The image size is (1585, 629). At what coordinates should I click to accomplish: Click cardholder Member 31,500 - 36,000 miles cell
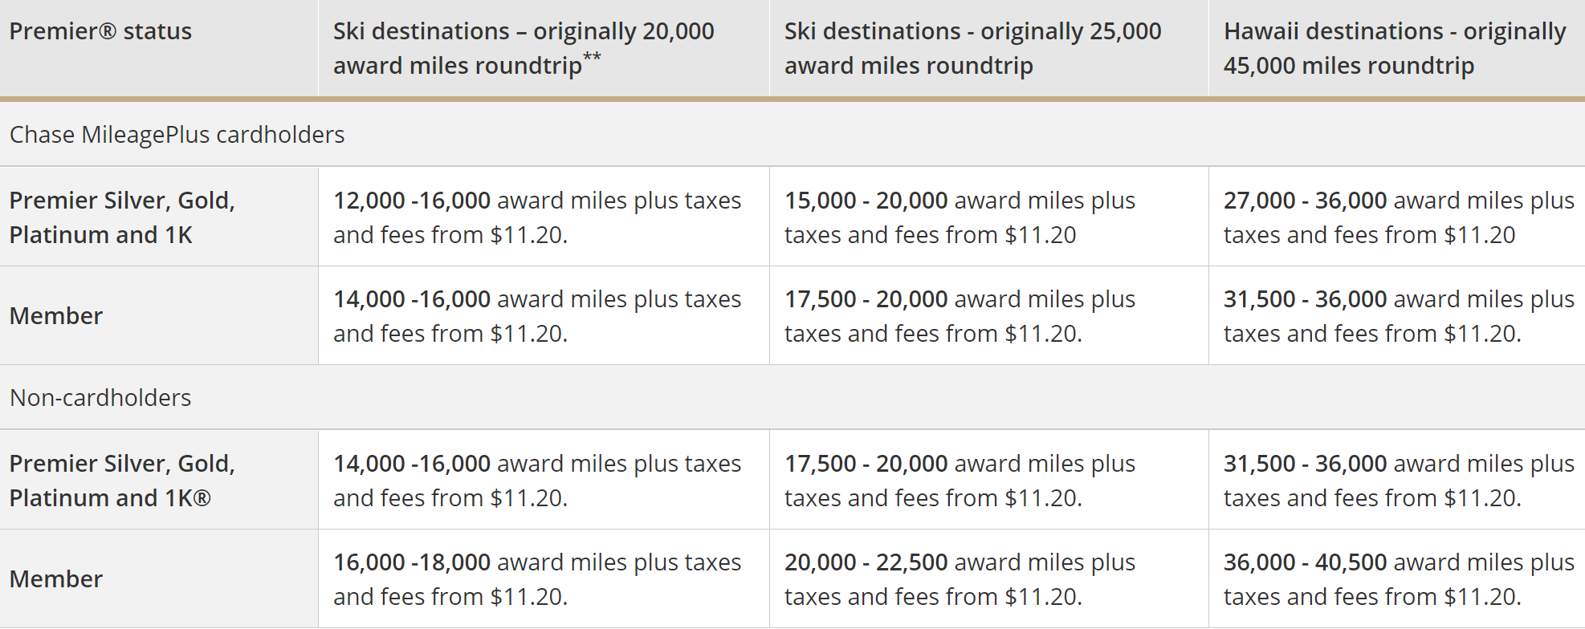coord(1396,315)
